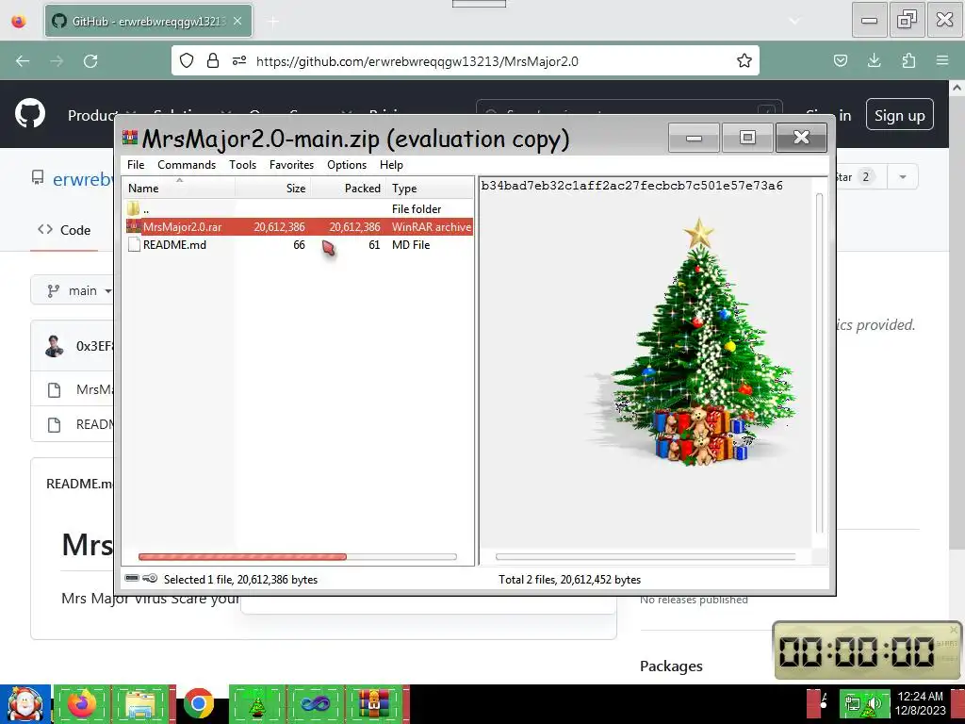The height and width of the screenshot is (724, 965).
Task: Open Firefox from the taskbar
Action: (x=83, y=704)
